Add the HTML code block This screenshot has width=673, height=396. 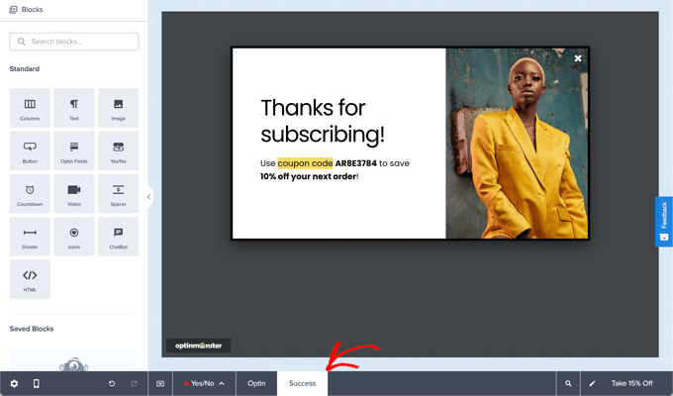pos(30,279)
